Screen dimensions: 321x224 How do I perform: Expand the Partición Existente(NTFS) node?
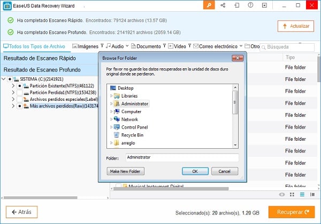[x=13, y=86]
